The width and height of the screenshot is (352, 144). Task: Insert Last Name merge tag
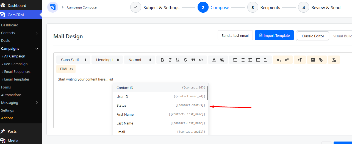[161, 123]
